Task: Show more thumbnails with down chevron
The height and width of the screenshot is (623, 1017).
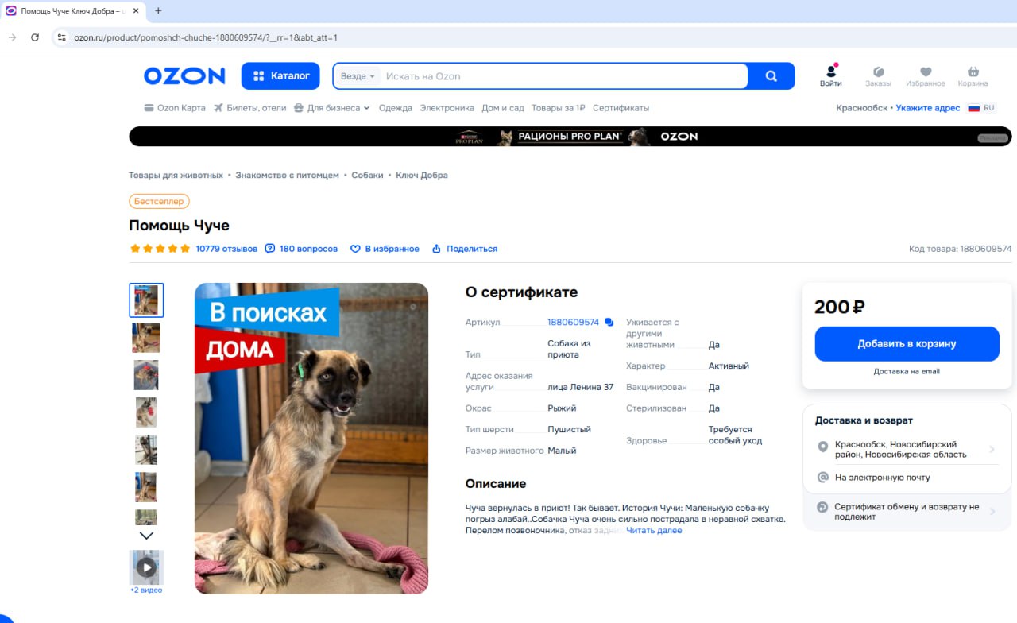Action: pos(146,536)
